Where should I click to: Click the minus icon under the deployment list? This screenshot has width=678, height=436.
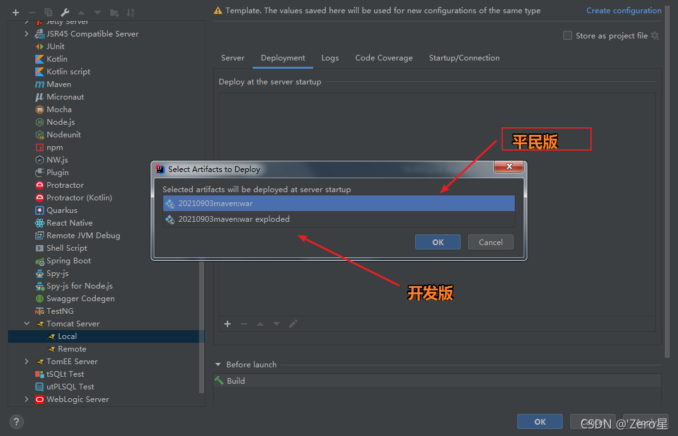pyautogui.click(x=244, y=324)
